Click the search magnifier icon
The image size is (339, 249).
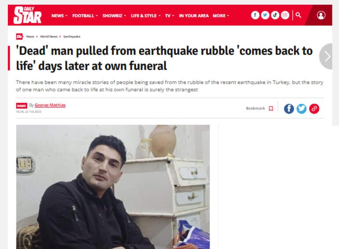(298, 15)
